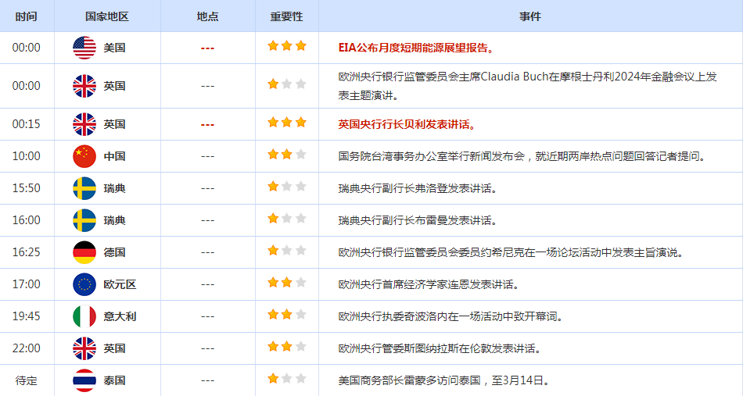Viewport: 743px width, 396px height.
Task: Click the red location dashes in the 00:15 row
Action: point(207,125)
